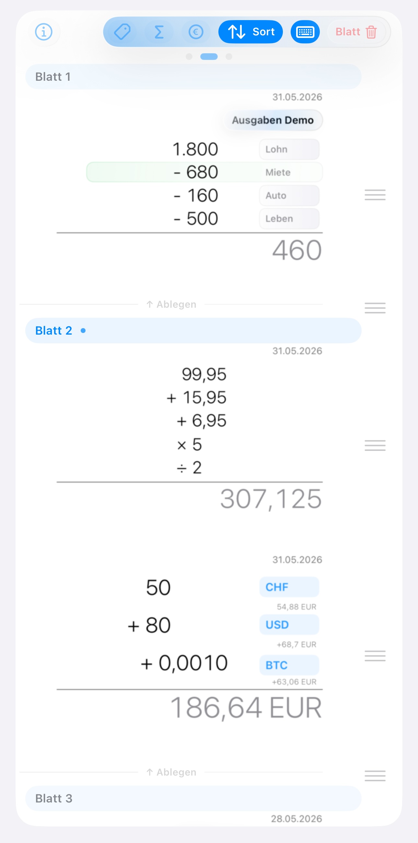The height and width of the screenshot is (843, 418).
Task: Click reorder handle next to Blatt 2 header
Action: (x=375, y=308)
